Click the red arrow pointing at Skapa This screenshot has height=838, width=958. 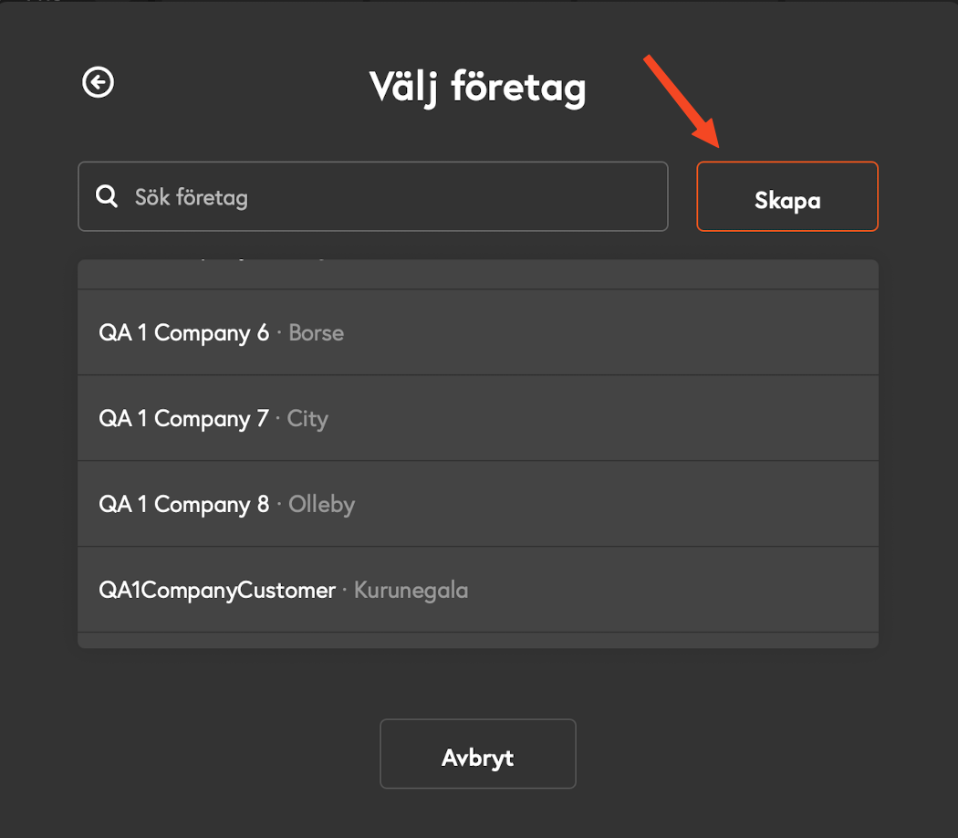(x=682, y=101)
